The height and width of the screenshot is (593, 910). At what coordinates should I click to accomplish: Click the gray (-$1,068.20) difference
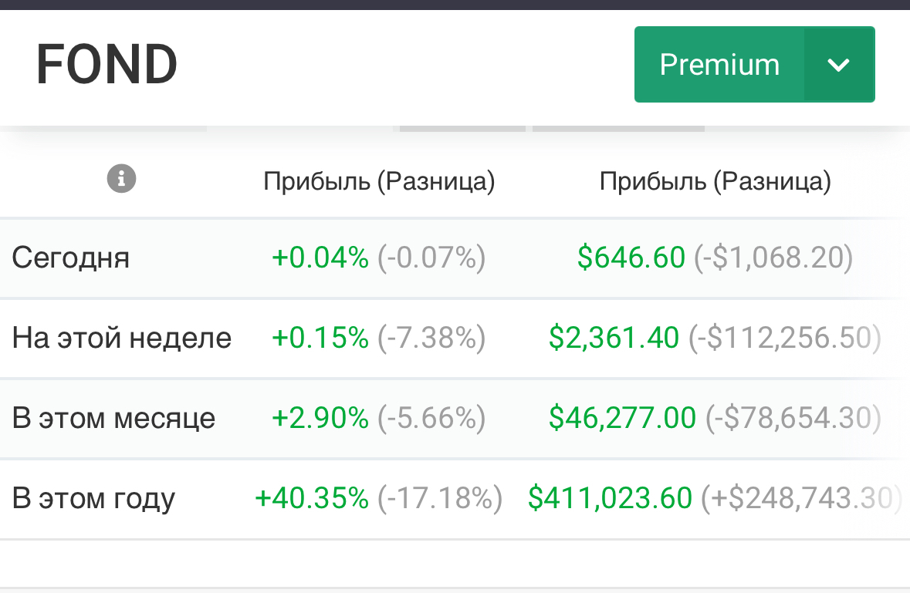pos(773,258)
